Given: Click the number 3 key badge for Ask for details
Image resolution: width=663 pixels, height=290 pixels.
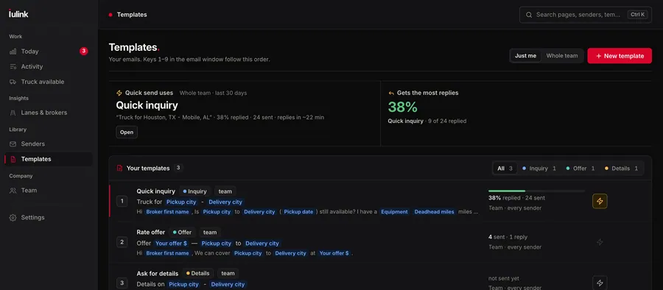Looking at the screenshot, I should point(122,283).
